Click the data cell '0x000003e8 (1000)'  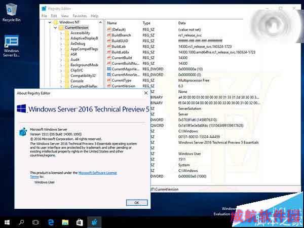192,176
